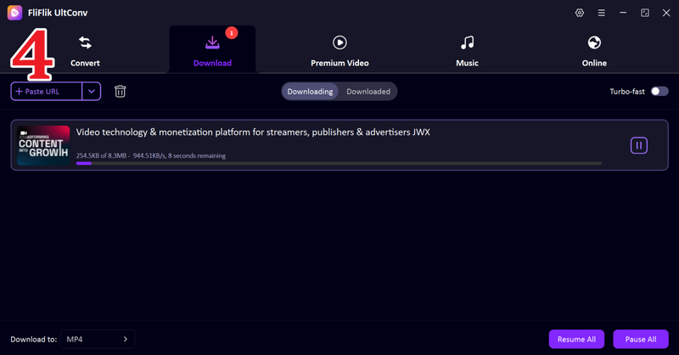Click the 'Download to:' label

pos(34,339)
